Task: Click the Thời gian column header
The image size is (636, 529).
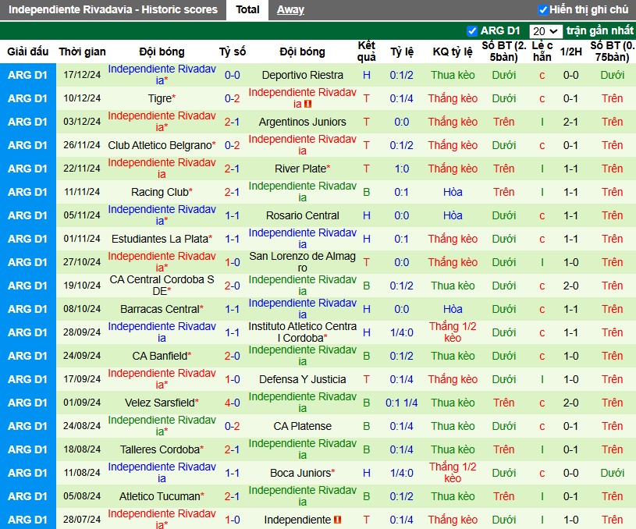Action: [83, 51]
